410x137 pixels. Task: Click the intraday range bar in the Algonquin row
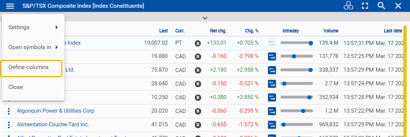[x=296, y=111]
